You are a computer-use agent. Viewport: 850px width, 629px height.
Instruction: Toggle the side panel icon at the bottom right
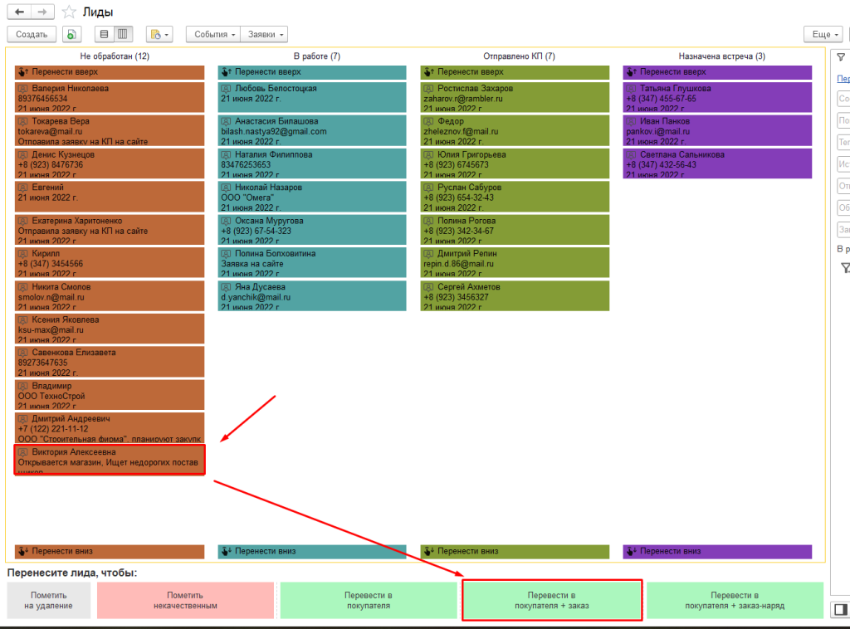841,609
